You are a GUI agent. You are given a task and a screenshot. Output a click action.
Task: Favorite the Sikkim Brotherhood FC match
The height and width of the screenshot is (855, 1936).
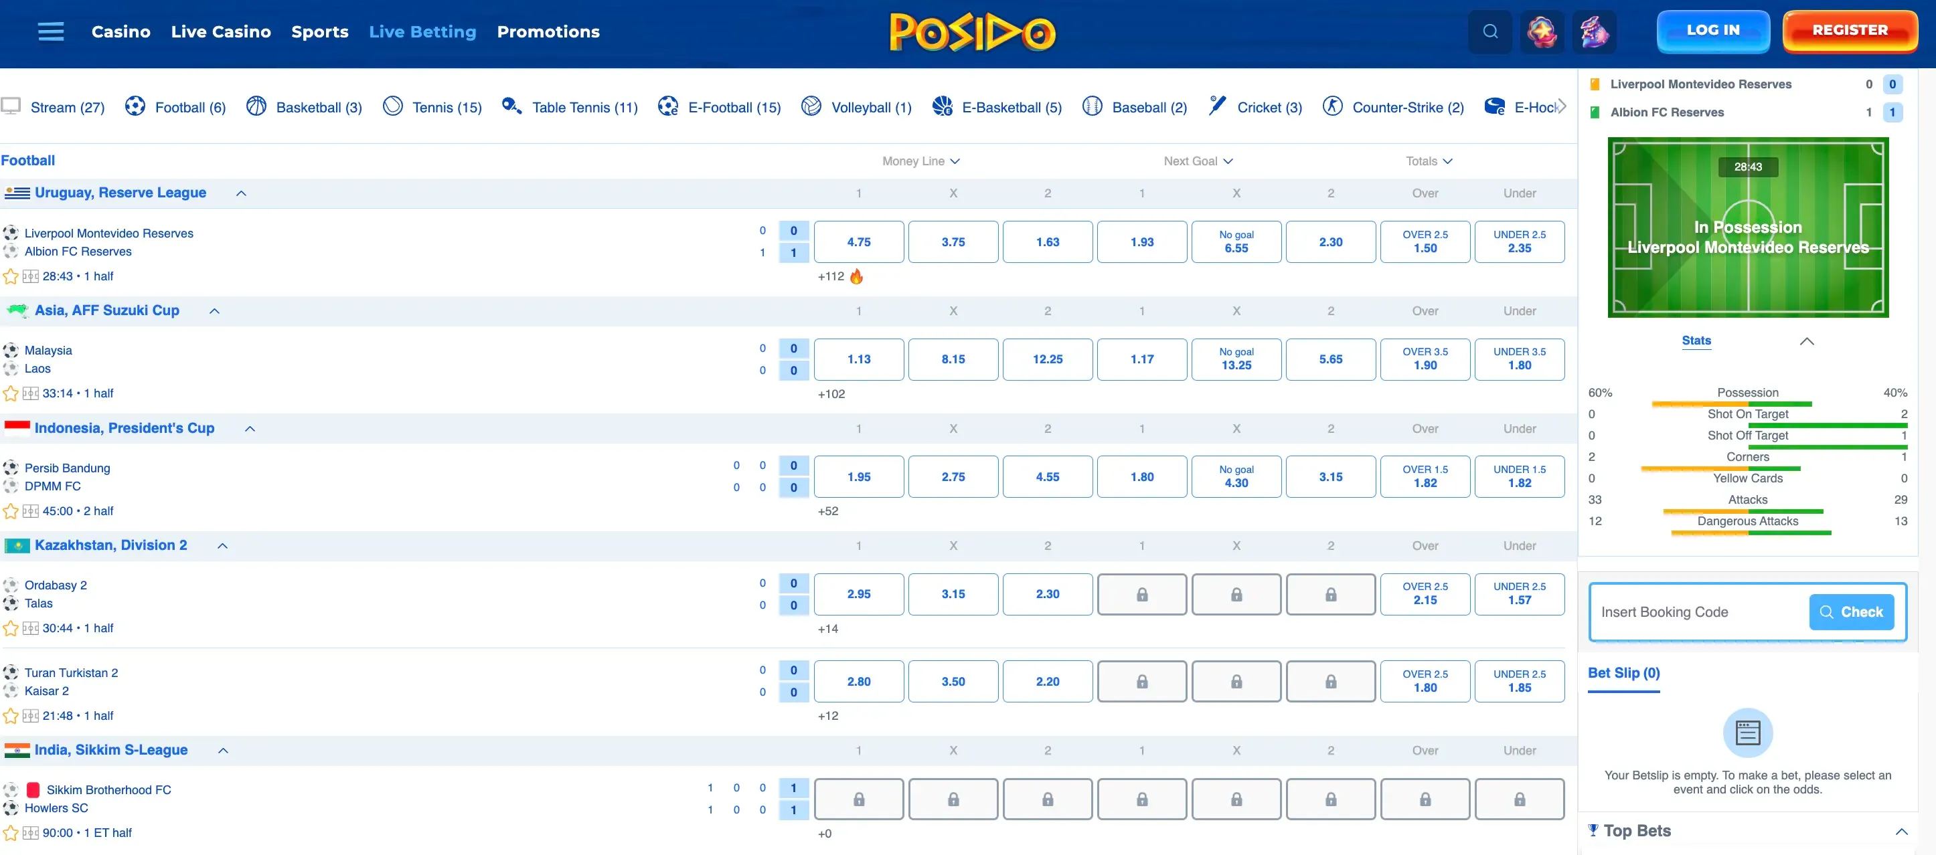pos(11,833)
